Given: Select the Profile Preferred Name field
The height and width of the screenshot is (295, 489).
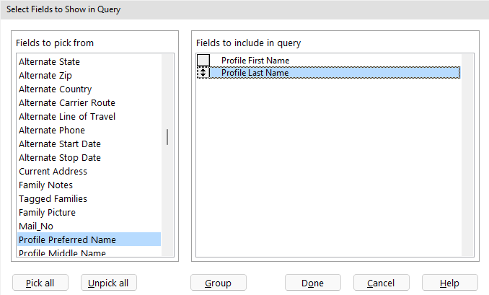Looking at the screenshot, I should pyautogui.click(x=67, y=240).
